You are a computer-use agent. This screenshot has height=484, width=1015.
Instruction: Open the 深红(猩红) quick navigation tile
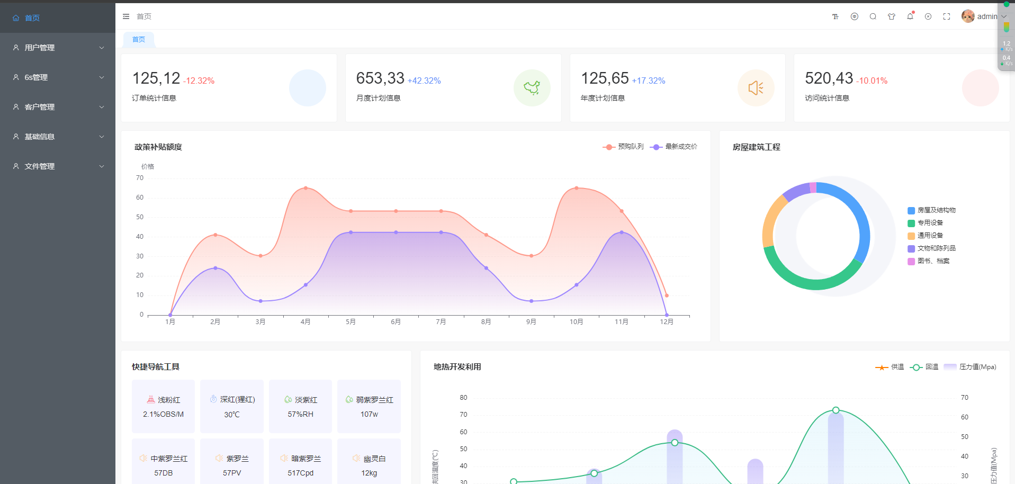(232, 407)
